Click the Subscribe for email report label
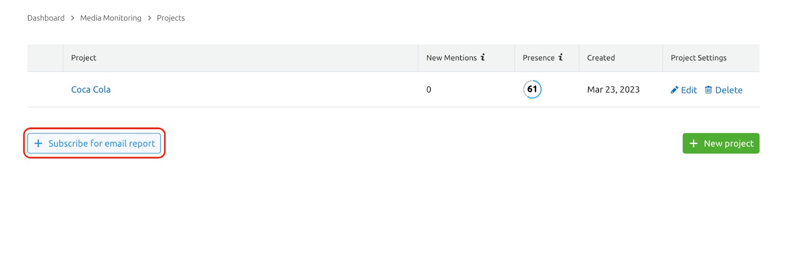The image size is (785, 255). [102, 144]
